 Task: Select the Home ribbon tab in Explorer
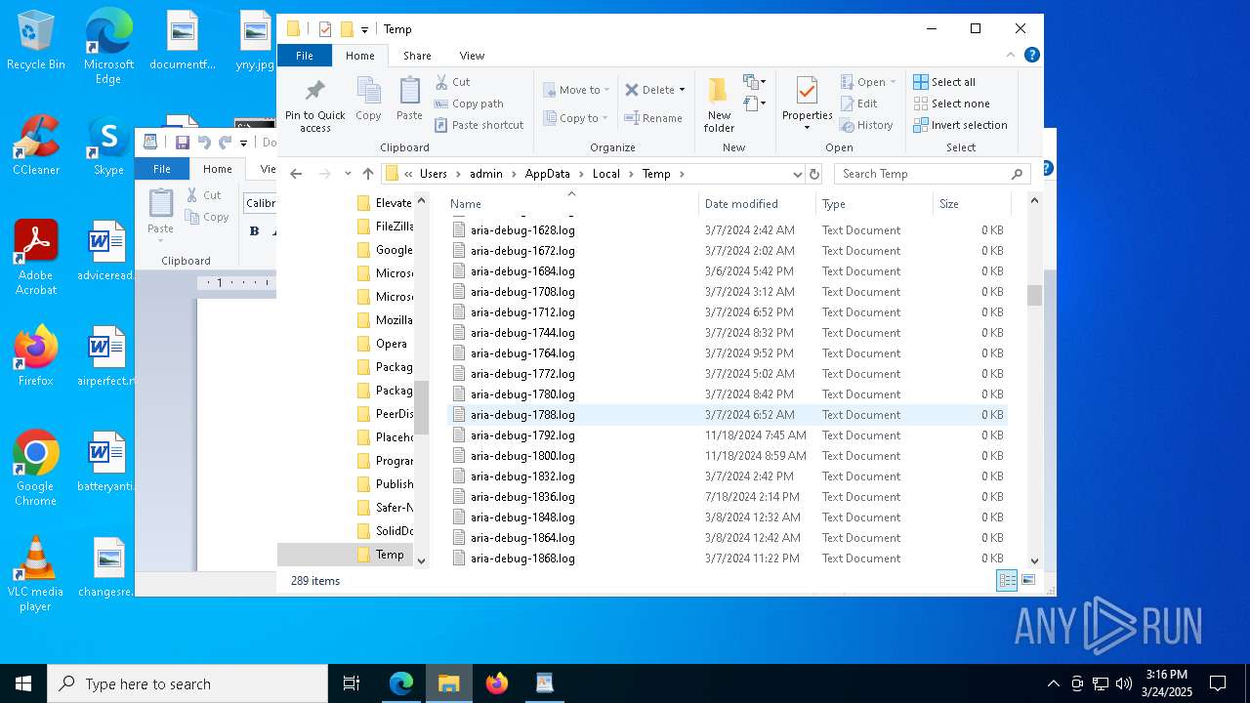[x=360, y=56]
